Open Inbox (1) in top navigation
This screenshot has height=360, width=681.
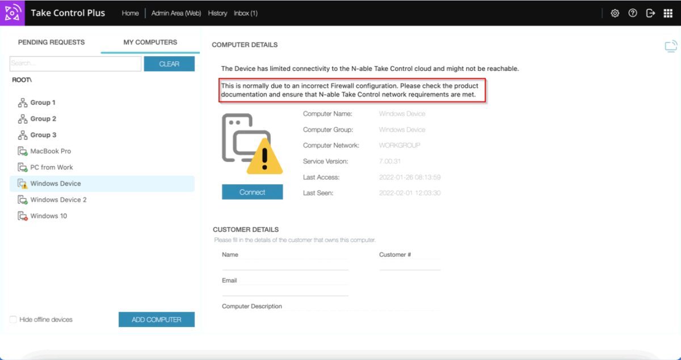pyautogui.click(x=245, y=13)
